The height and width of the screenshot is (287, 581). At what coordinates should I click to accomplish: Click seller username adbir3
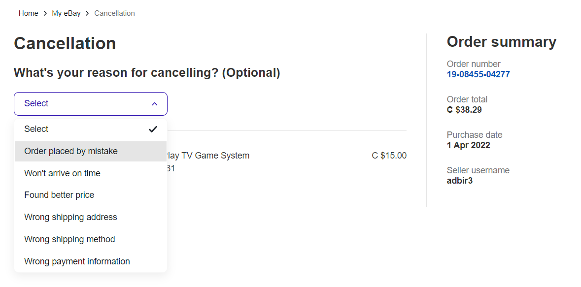[459, 181]
